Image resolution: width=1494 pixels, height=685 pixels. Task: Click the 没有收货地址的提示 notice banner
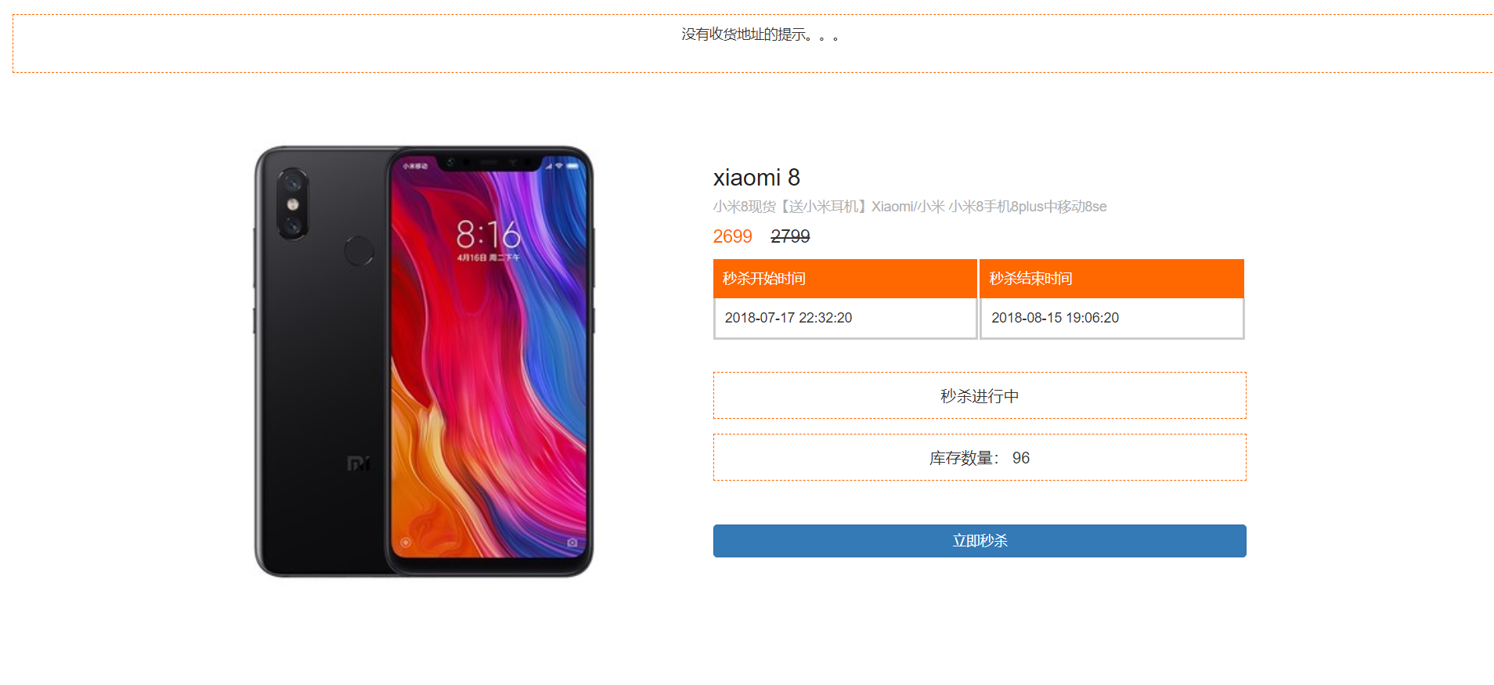752,43
